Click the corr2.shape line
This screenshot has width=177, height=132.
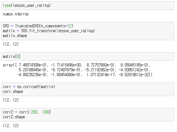14,117
